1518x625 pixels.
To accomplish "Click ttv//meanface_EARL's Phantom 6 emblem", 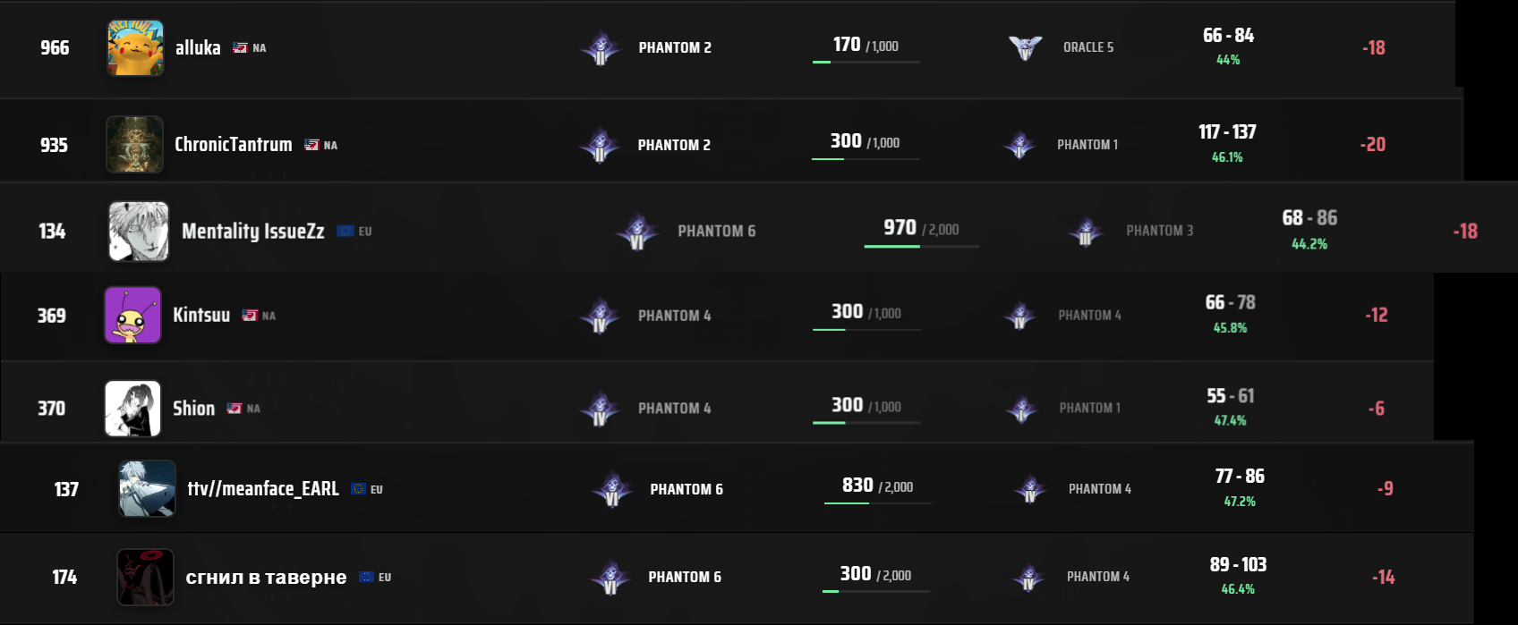I will (612, 489).
